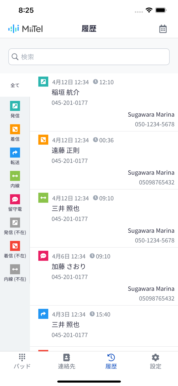Filter by missed incoming calls (着信 不在)

click(x=15, y=249)
